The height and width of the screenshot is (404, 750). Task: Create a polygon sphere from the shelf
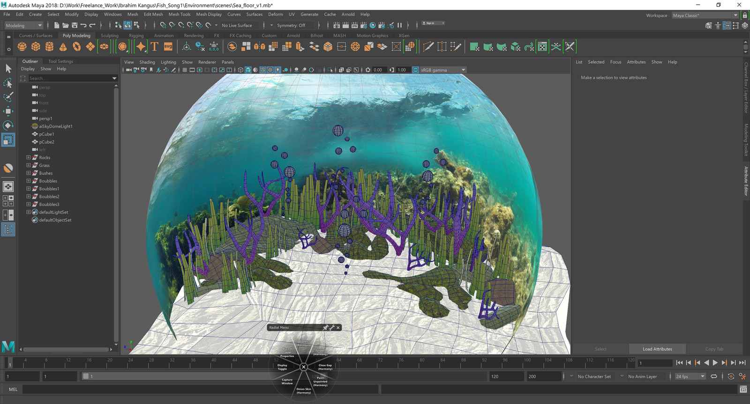point(22,46)
